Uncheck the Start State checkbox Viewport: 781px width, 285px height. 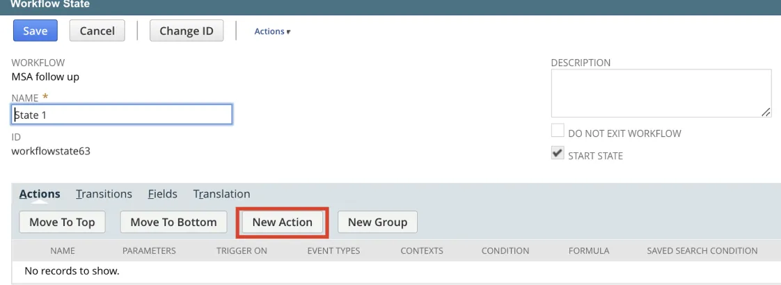pos(558,153)
